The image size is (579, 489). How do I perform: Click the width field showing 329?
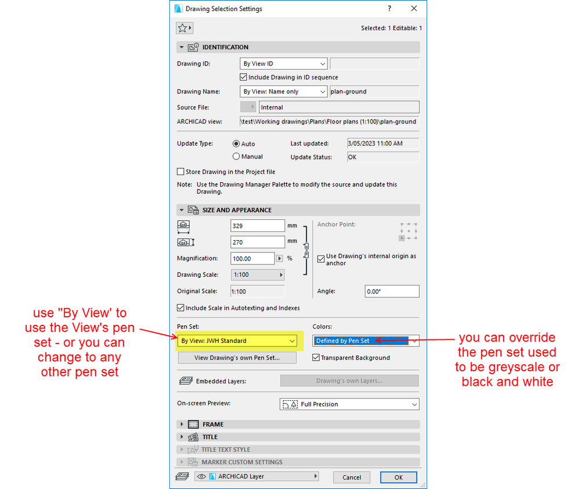coord(257,226)
